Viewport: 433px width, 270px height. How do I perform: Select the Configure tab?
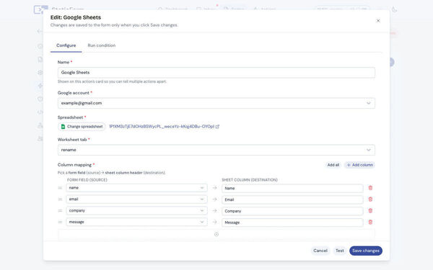click(66, 45)
